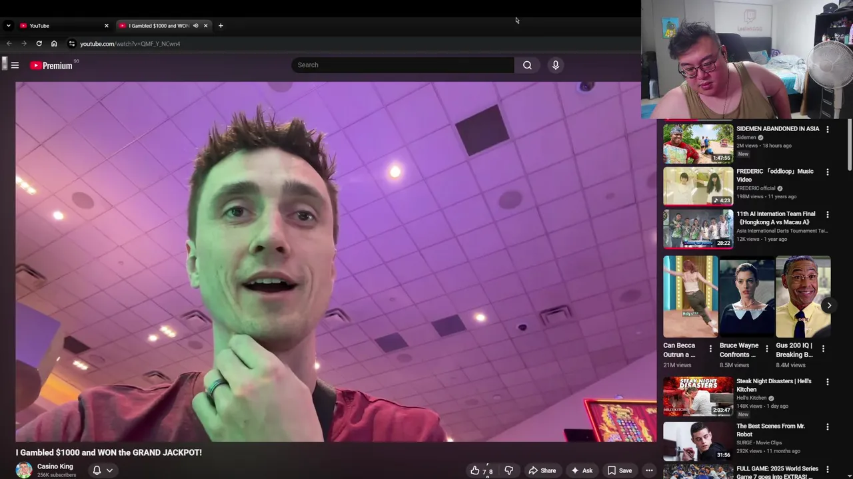Open options for Steak Night Disasters video

tap(828, 383)
